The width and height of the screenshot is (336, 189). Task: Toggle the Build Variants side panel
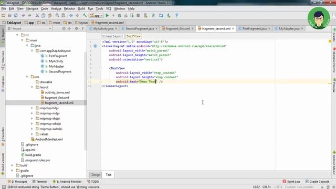(3, 164)
